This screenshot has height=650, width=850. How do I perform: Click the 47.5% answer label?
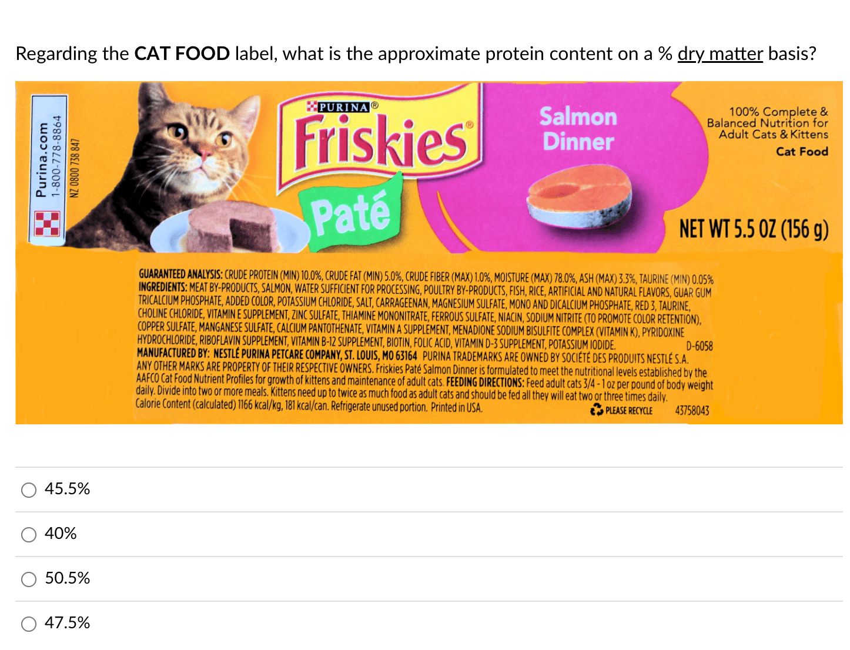point(68,623)
